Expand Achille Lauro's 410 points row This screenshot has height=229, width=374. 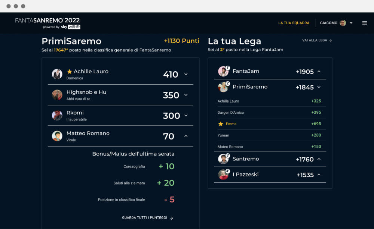tap(186, 74)
